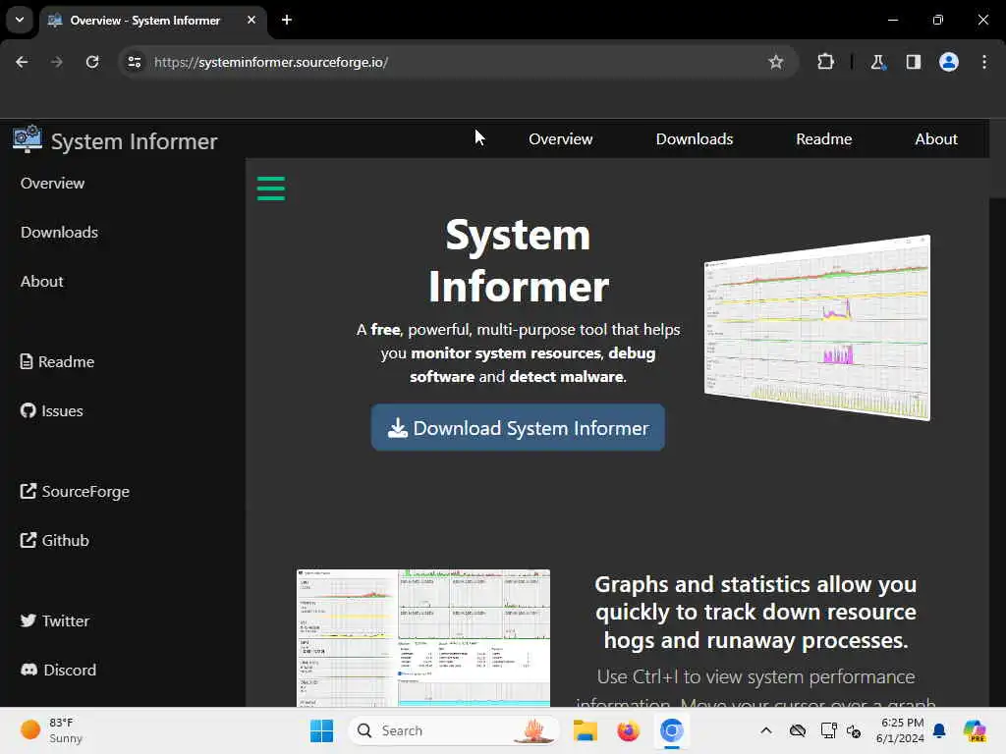1006x754 pixels.
Task: Open Chrome Labs flask icon
Action: (877, 62)
